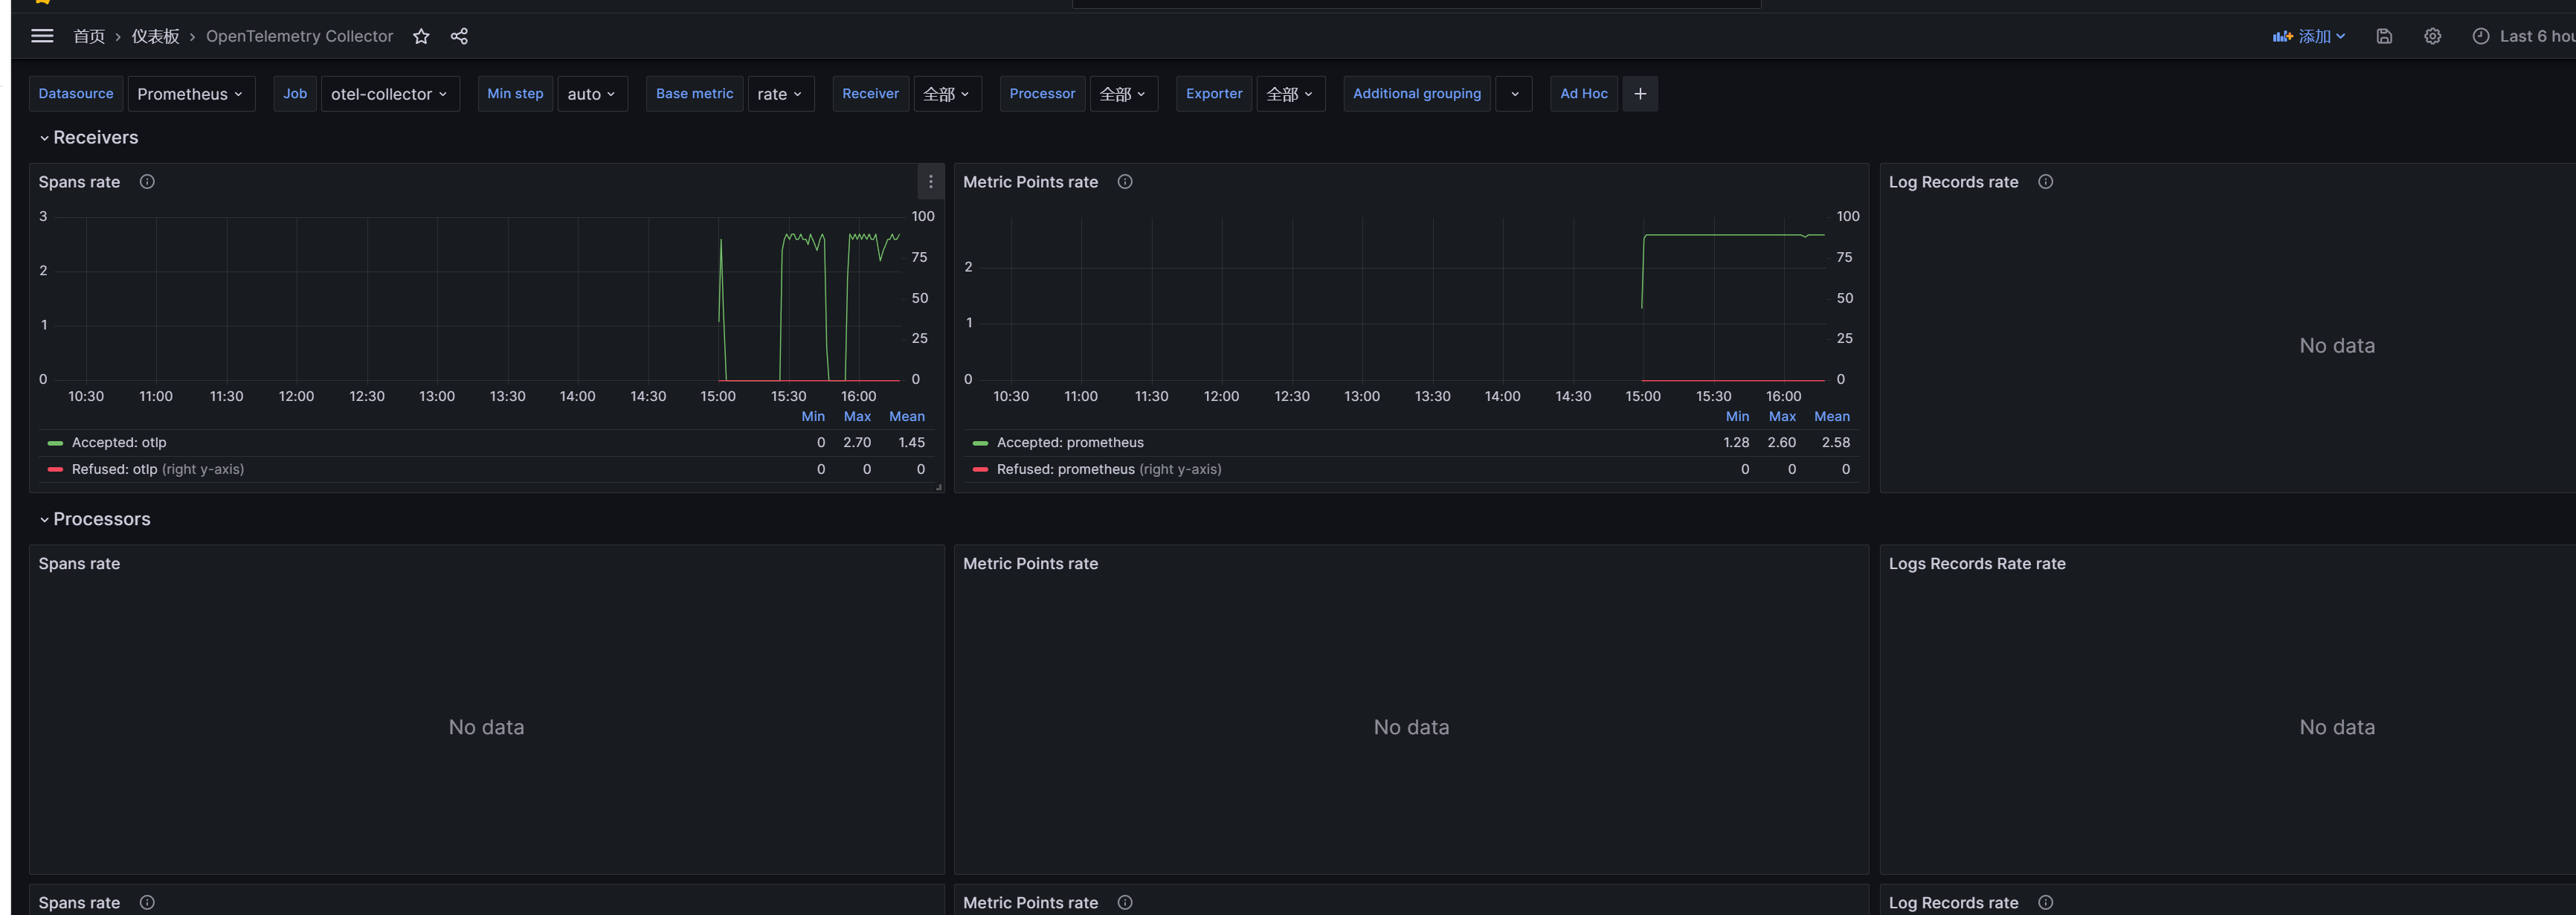This screenshot has height=915, width=2576.
Task: Open Spans rate panel three-dot menu
Action: pyautogui.click(x=930, y=182)
